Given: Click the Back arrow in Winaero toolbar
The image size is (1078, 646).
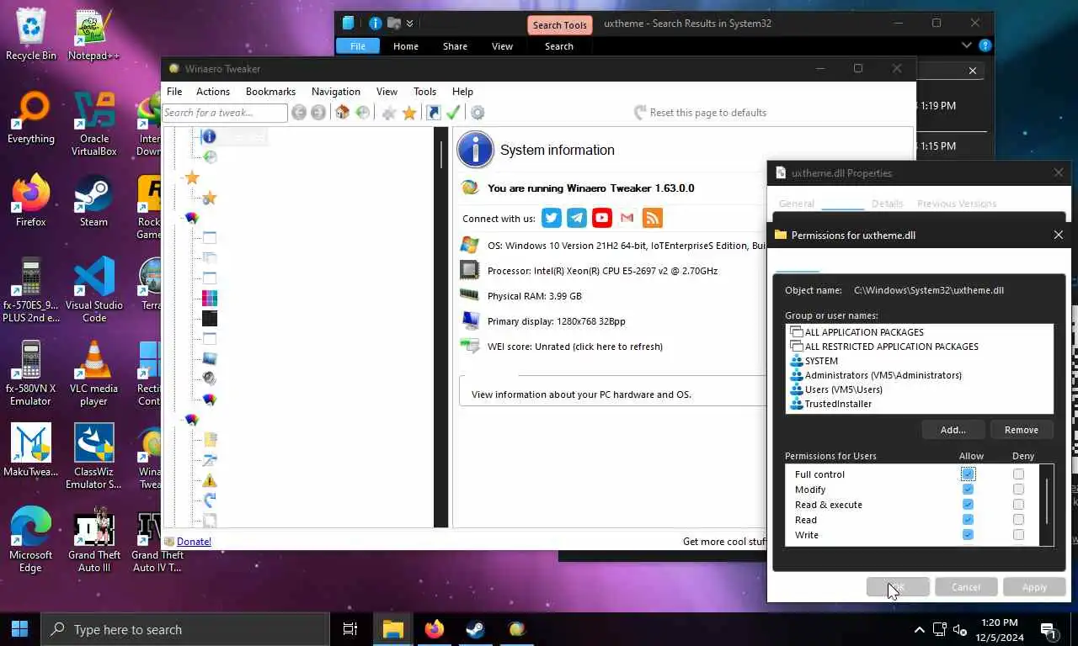Looking at the screenshot, I should click(x=299, y=113).
